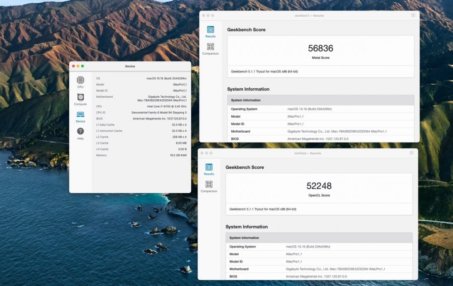Viewport: 453px width, 286px height.
Task: Click the Device window title bar text
Action: 130,66
